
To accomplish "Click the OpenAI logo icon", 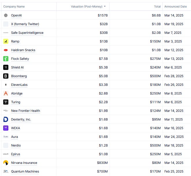I will click(x=6, y=15).
